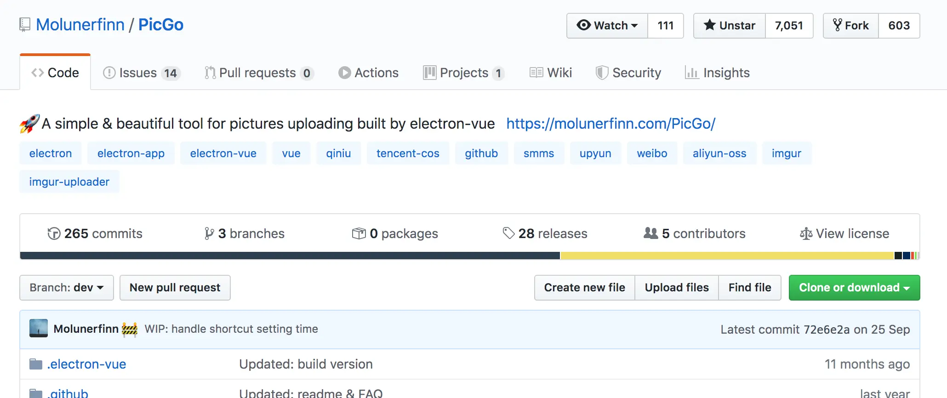Screen dimensions: 947x398
Task: Click the Molunerfinn avatar thumbnail
Action: 39,329
